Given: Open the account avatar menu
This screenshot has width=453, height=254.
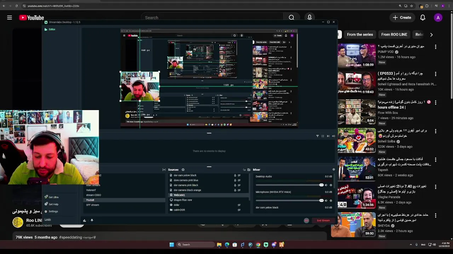Looking at the screenshot, I should 438,18.
